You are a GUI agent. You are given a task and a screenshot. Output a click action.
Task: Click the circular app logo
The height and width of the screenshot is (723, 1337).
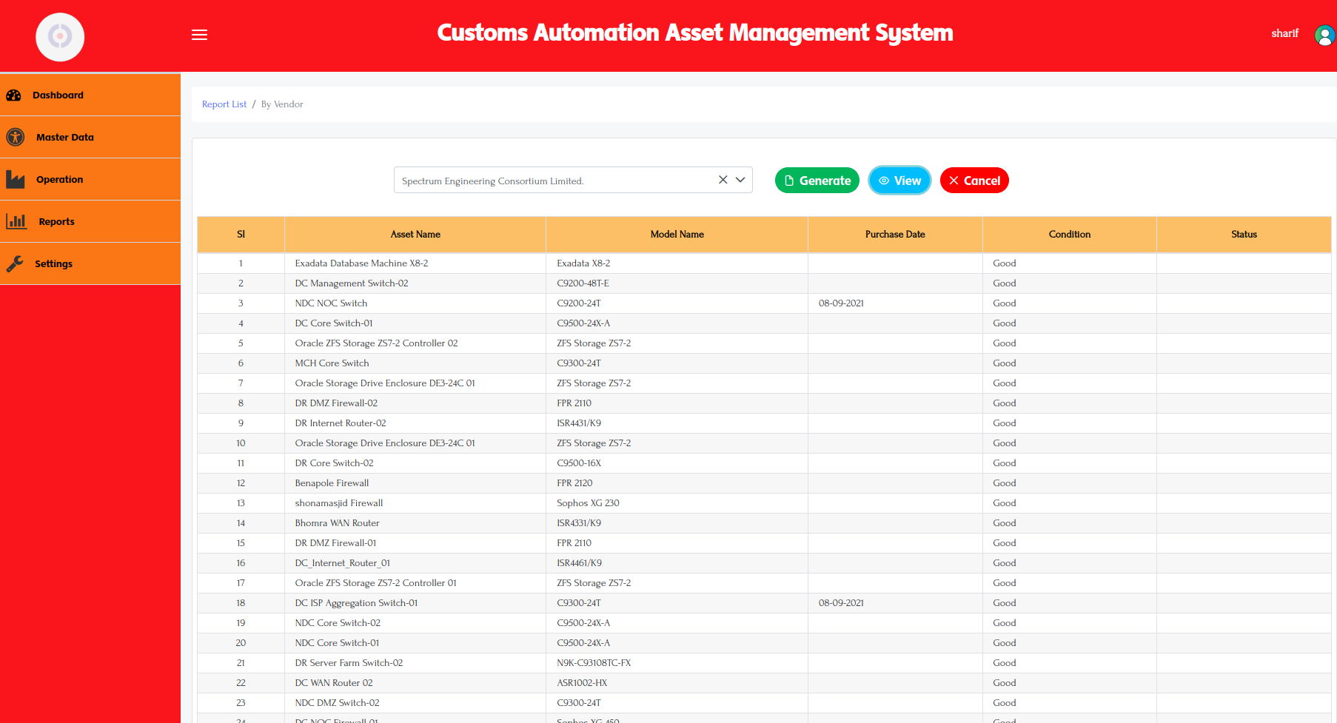[60, 36]
